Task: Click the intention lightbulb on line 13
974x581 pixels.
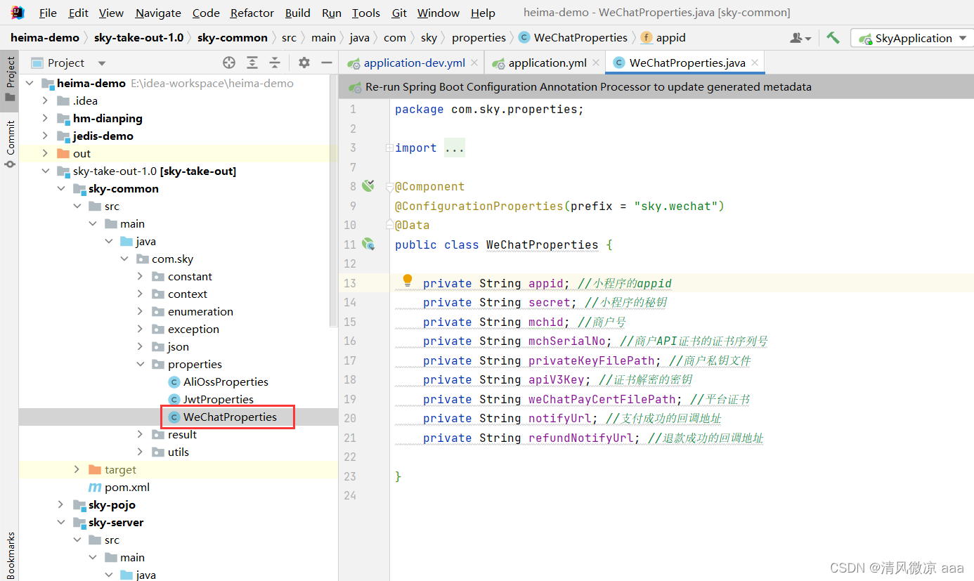Action: point(407,281)
